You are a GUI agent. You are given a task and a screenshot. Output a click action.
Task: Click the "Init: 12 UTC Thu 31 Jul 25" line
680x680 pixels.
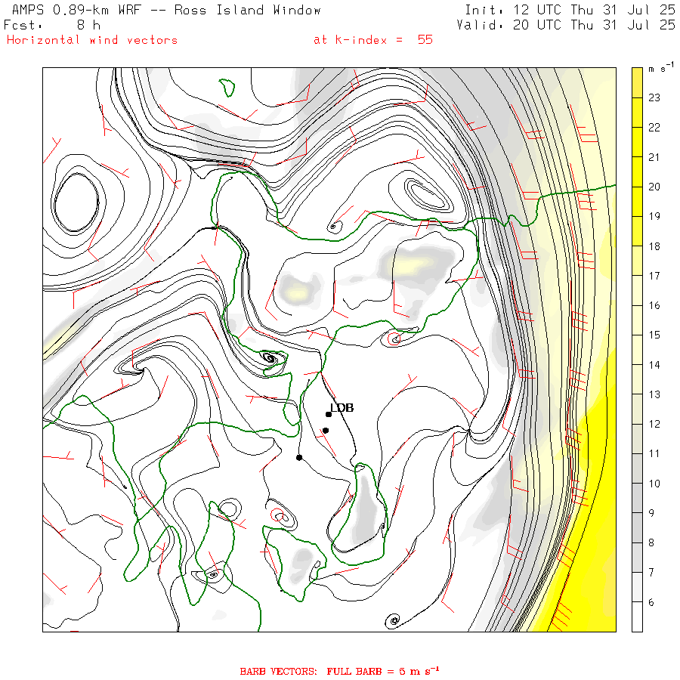pos(570,10)
